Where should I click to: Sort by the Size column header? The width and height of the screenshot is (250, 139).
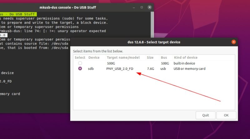click(x=150, y=57)
